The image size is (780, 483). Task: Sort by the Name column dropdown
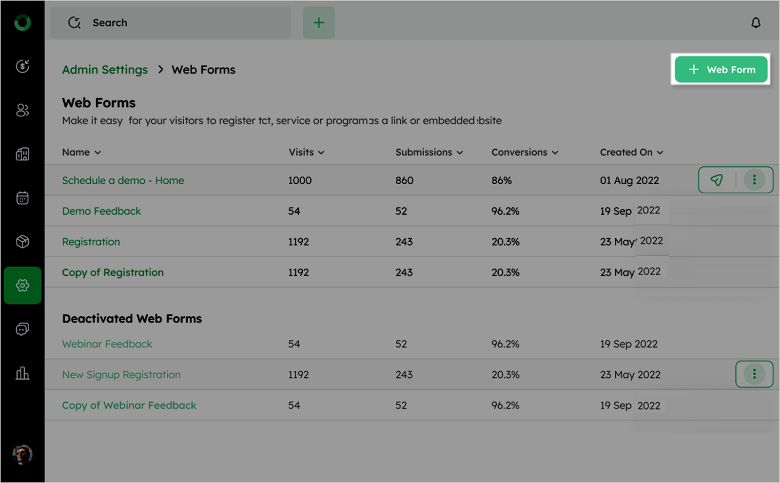tap(81, 153)
